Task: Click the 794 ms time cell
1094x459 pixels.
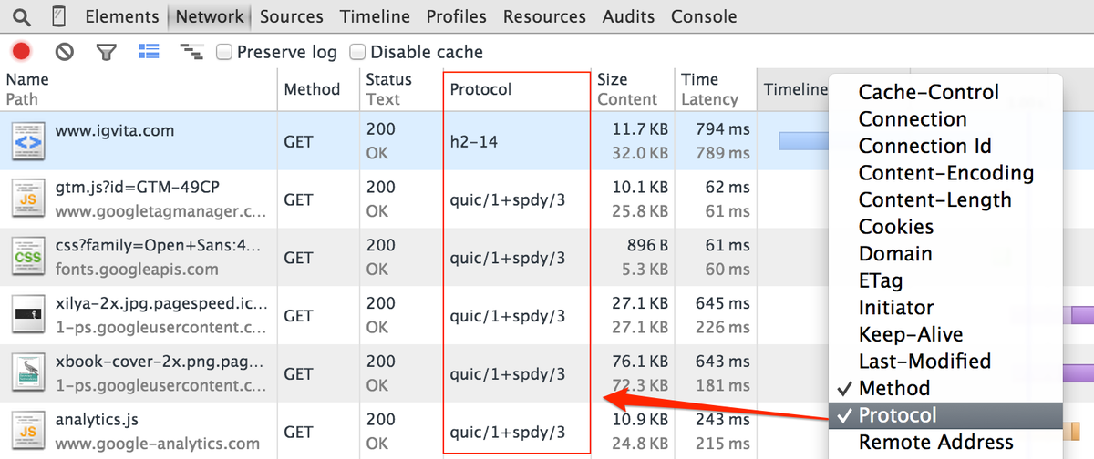Action: (723, 130)
